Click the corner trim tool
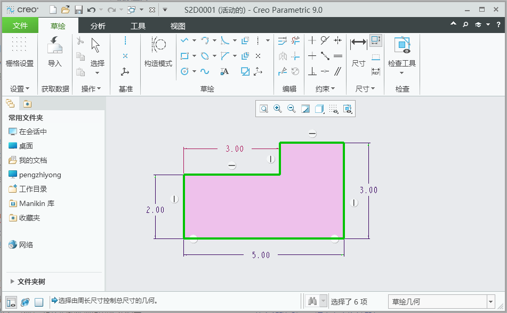The image size is (507, 313). click(x=295, y=56)
